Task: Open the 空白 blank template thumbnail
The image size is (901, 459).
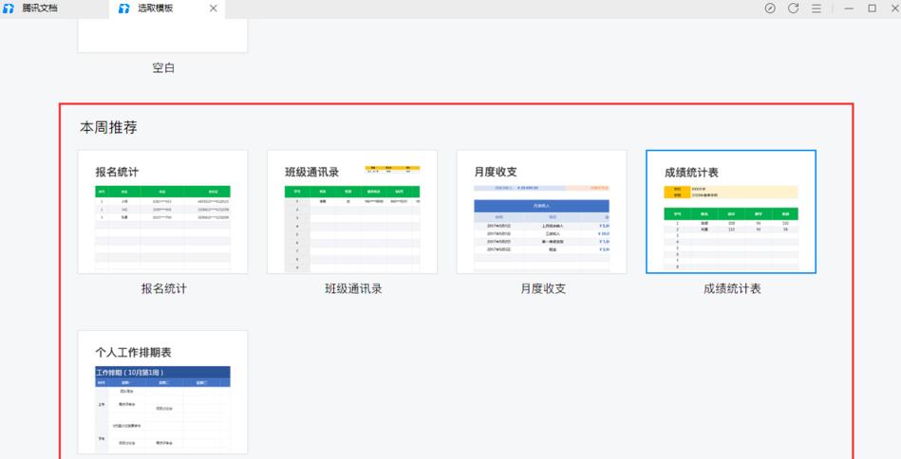Action: [162, 35]
